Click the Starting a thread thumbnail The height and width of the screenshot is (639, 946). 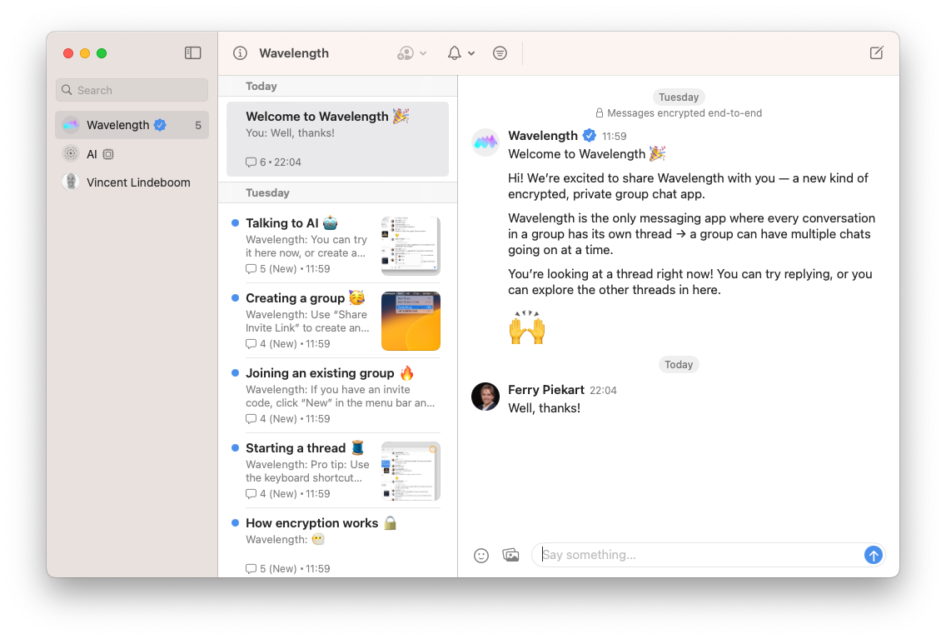click(411, 471)
